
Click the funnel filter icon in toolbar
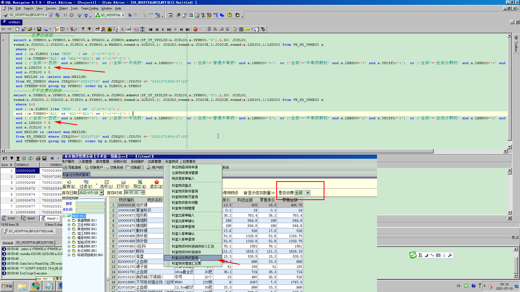click(83, 29)
